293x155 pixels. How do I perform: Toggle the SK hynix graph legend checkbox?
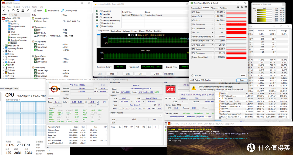tap(136, 35)
